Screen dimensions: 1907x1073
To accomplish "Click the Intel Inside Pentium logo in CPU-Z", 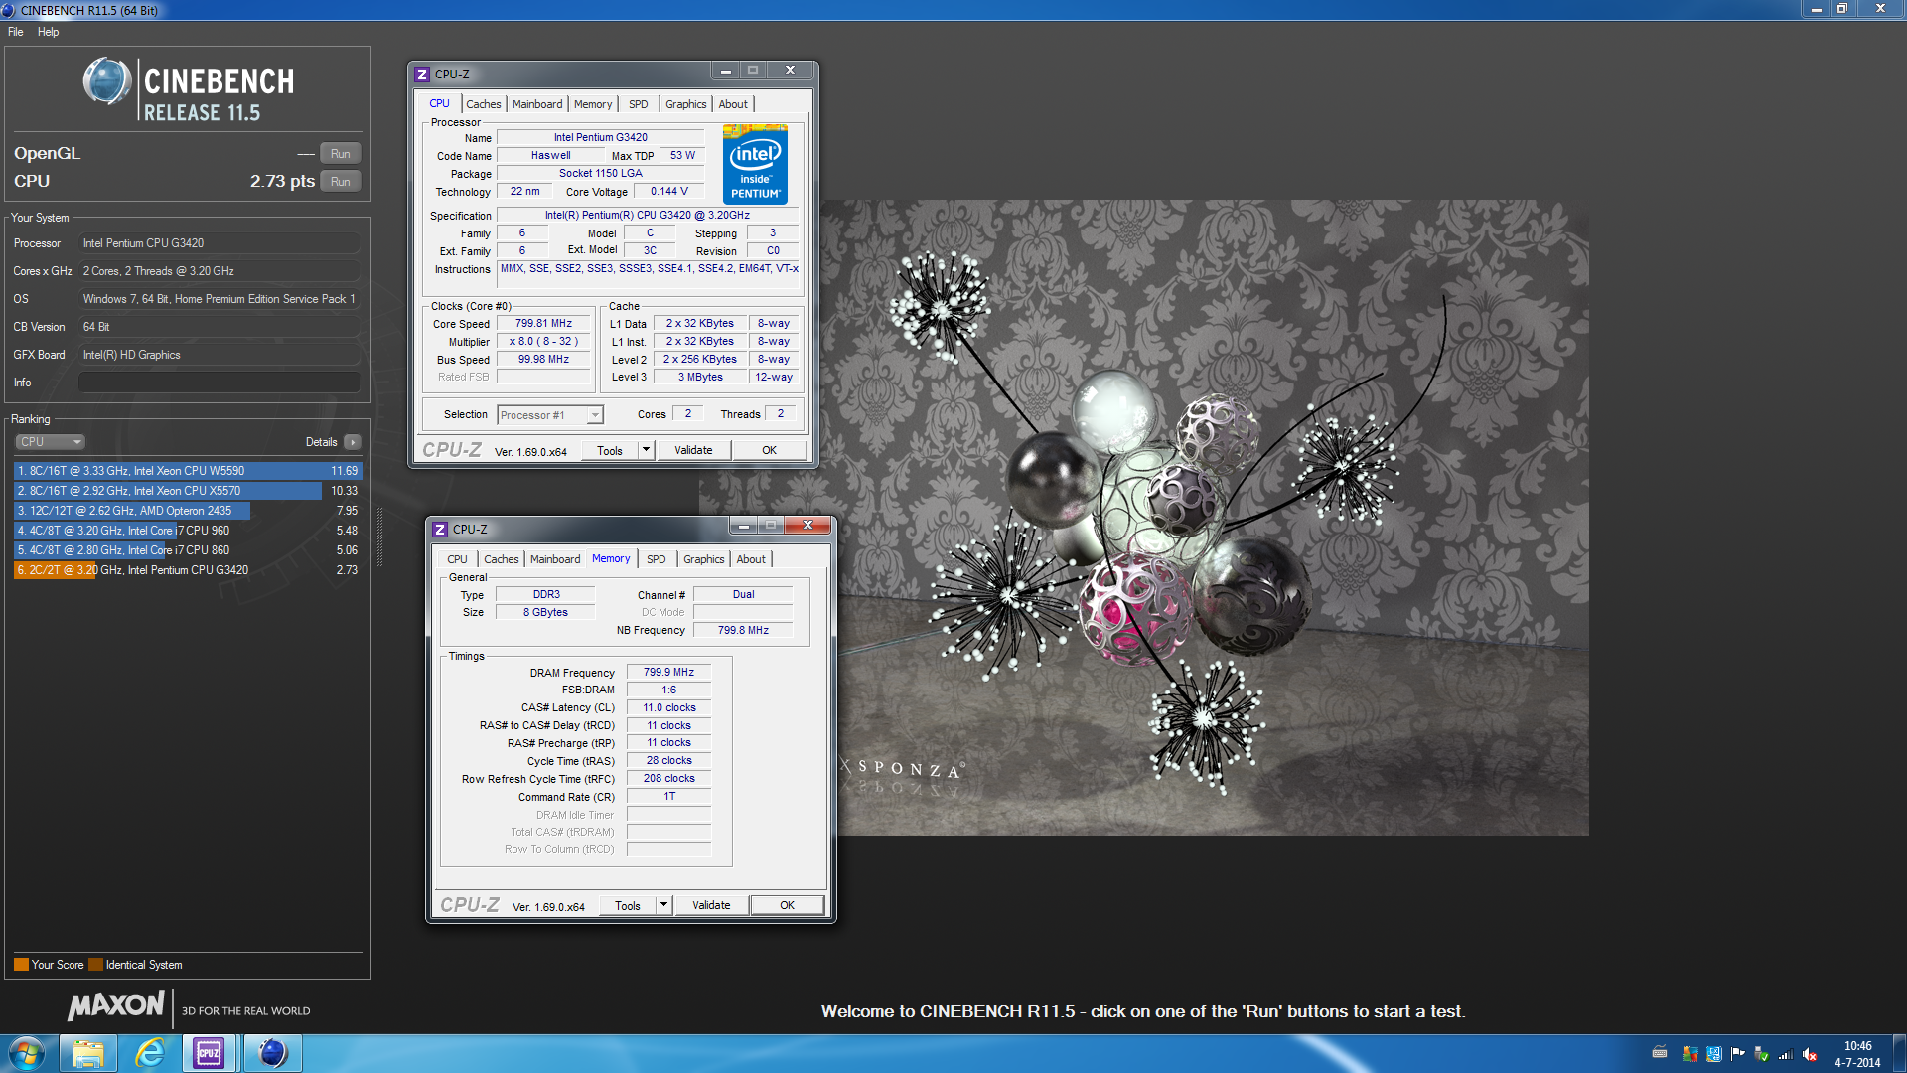I will pyautogui.click(x=755, y=164).
